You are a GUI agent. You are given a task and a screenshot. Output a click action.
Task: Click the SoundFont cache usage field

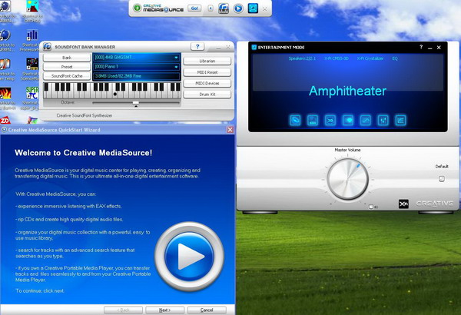[x=137, y=76]
